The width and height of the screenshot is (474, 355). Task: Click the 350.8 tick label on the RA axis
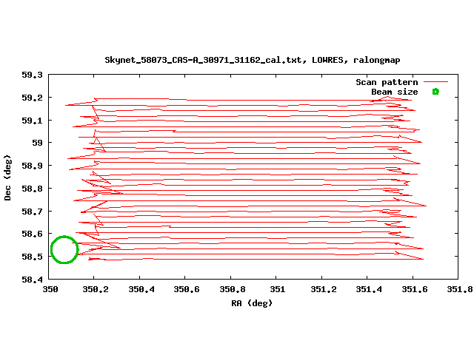[x=232, y=290]
